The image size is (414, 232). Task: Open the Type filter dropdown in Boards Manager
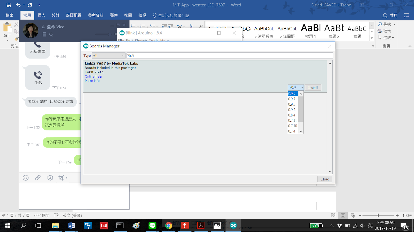pos(109,56)
